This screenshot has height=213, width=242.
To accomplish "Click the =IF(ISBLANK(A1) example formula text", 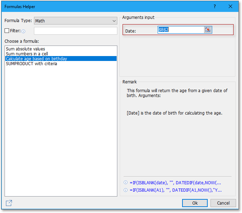I will pos(175,190).
